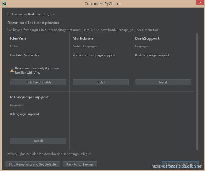Click the IdeaVim plugin title

point(18,38)
